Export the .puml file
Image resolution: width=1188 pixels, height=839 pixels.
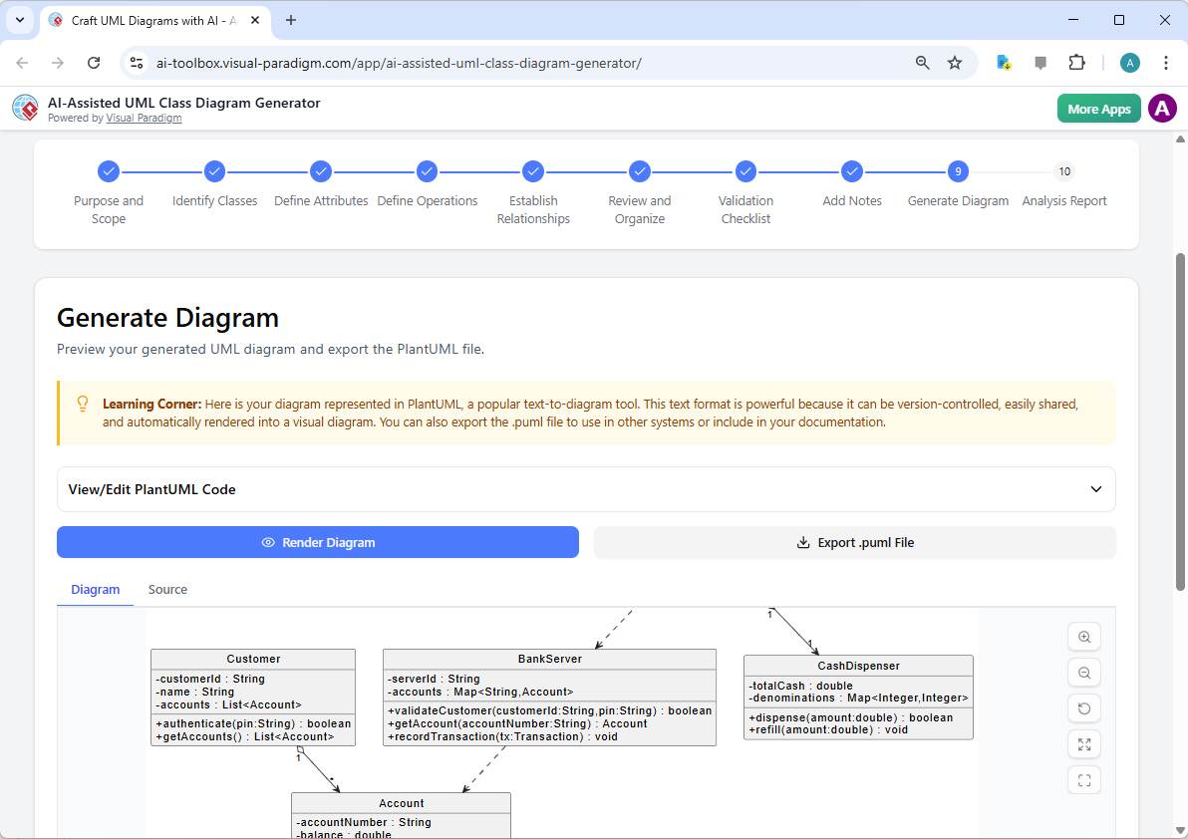(x=853, y=542)
